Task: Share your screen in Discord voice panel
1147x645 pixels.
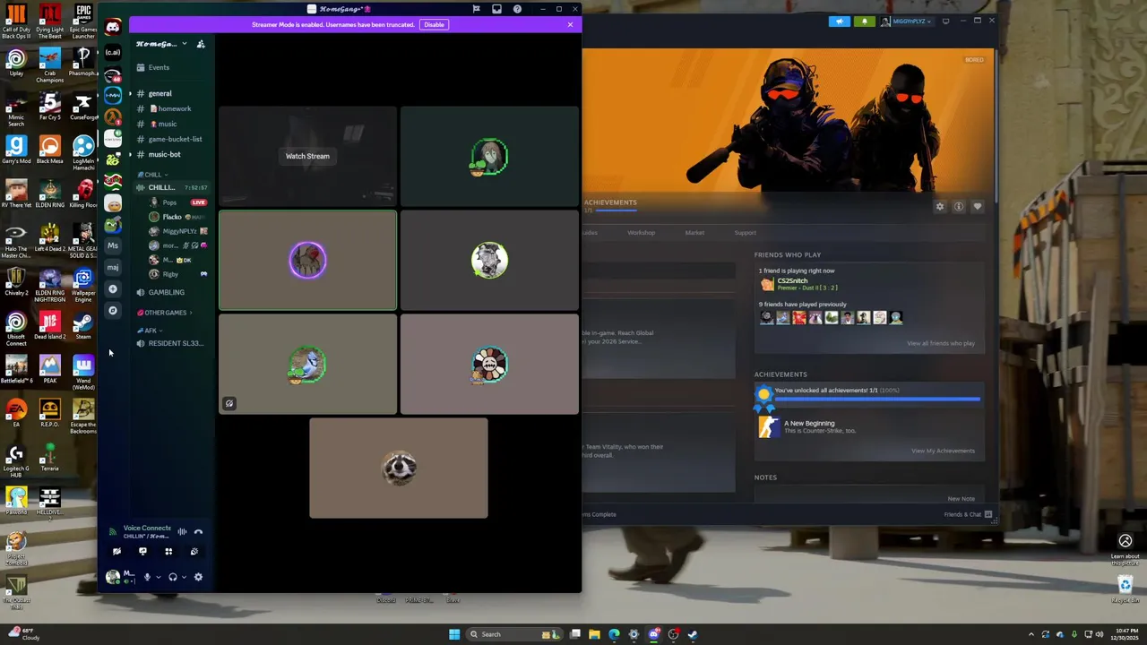Action: (142, 551)
